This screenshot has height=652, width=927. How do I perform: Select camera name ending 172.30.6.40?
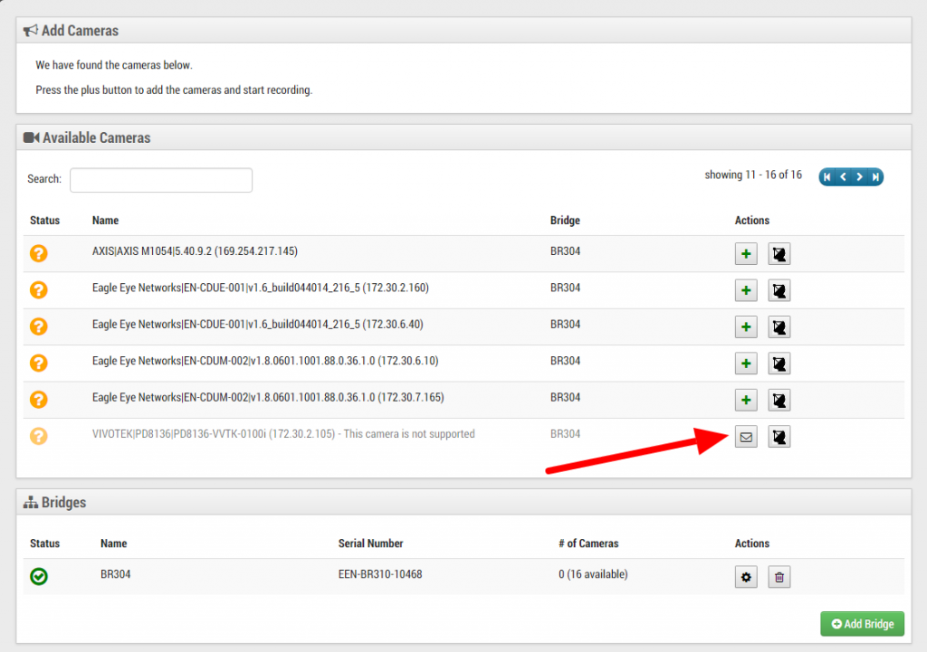click(x=257, y=325)
